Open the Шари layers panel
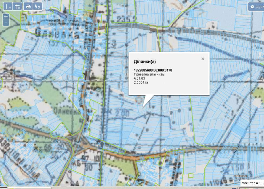 [256, 7]
